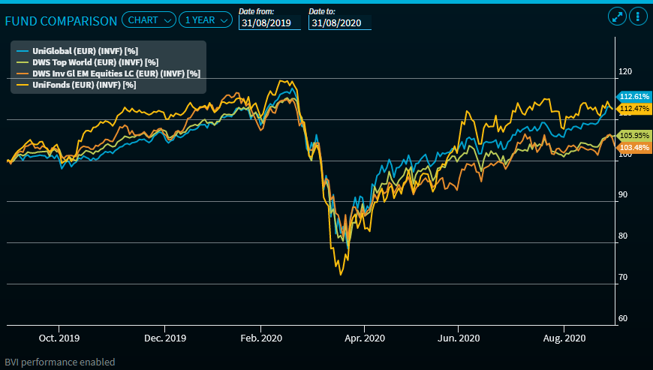653x370 pixels.
Task: Click the orange 103.48% value label
Action: point(633,147)
